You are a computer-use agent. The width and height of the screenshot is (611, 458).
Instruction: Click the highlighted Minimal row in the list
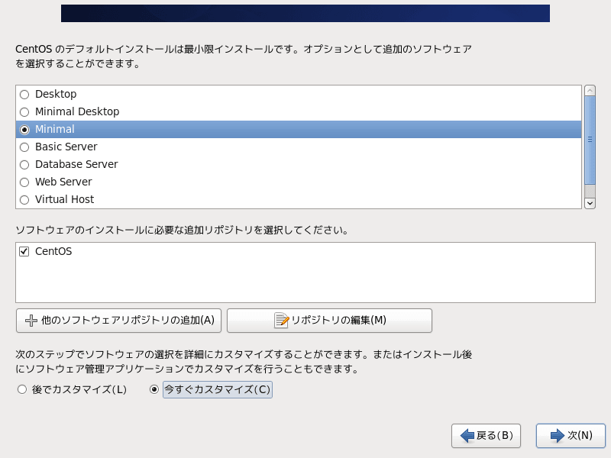coord(153,129)
